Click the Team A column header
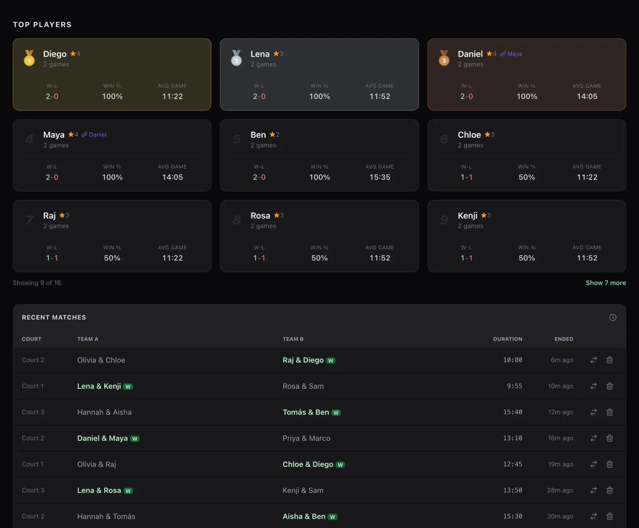Screen dimensions: 639x528 click(x=88, y=339)
